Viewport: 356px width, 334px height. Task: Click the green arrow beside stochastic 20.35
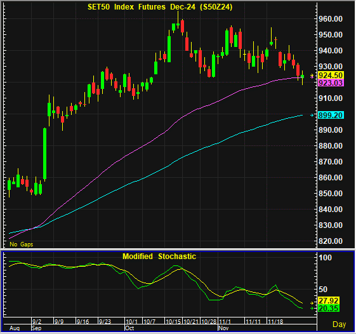point(312,309)
